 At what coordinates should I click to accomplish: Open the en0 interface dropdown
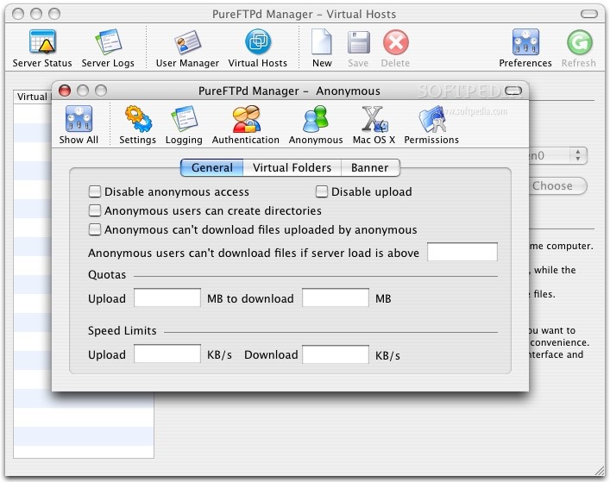click(557, 156)
